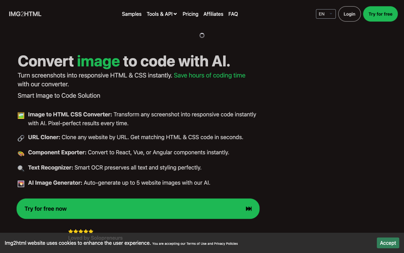Go to Pricing
Viewport: 404px width, 253px height.
tap(190, 14)
